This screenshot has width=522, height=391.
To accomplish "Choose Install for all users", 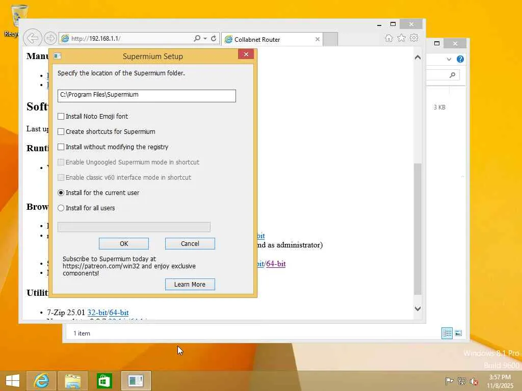I will 61,208.
